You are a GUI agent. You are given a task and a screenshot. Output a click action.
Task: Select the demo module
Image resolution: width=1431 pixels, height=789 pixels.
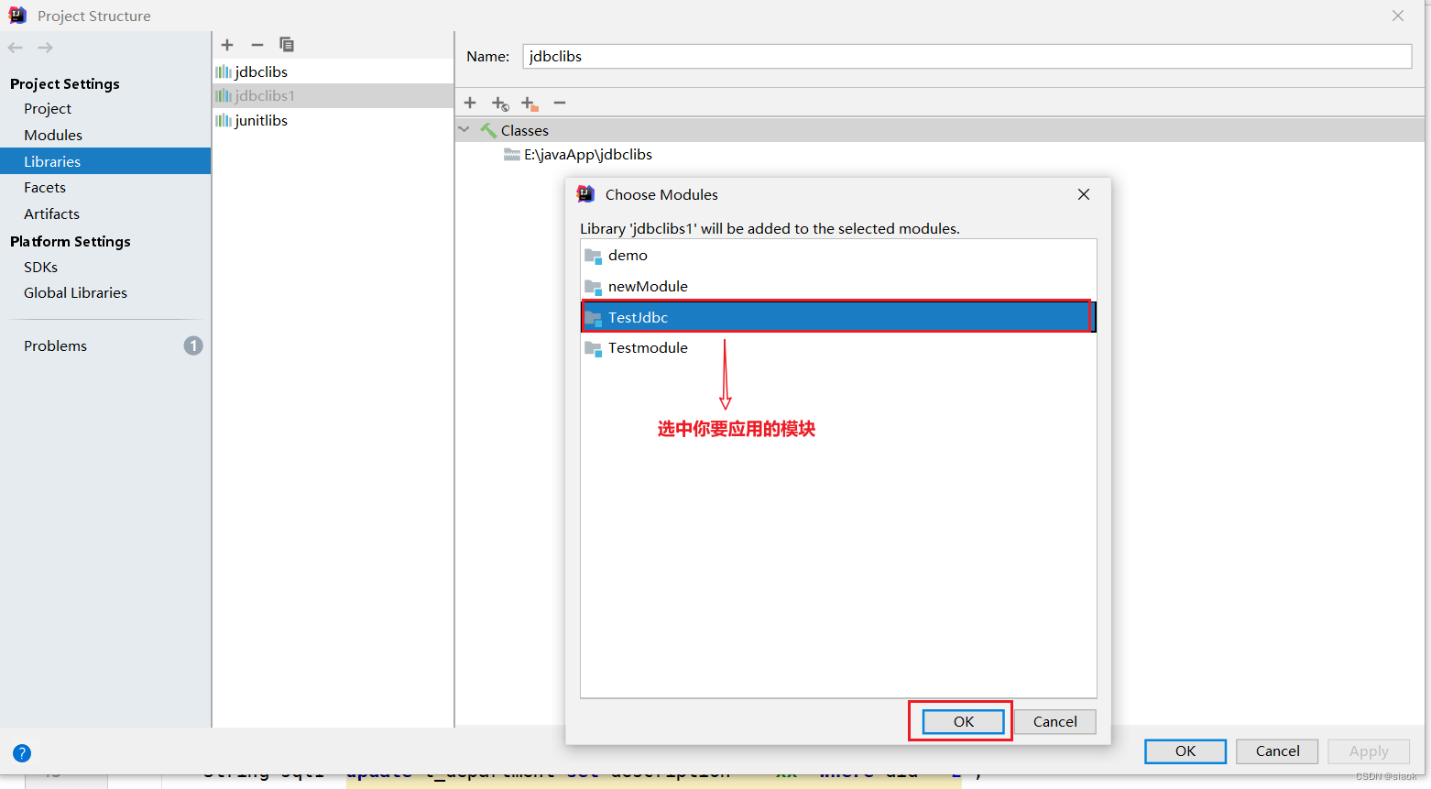838,256
